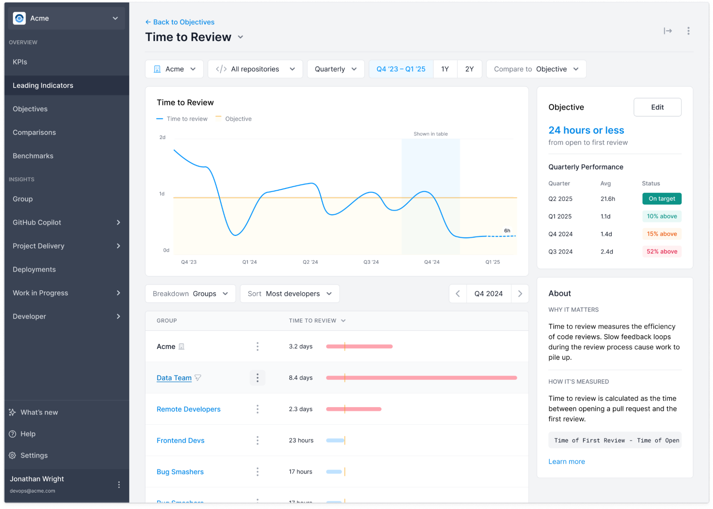The width and height of the screenshot is (713, 509).
Task: Click the Acme logo icon in sidebar
Action: point(19,18)
